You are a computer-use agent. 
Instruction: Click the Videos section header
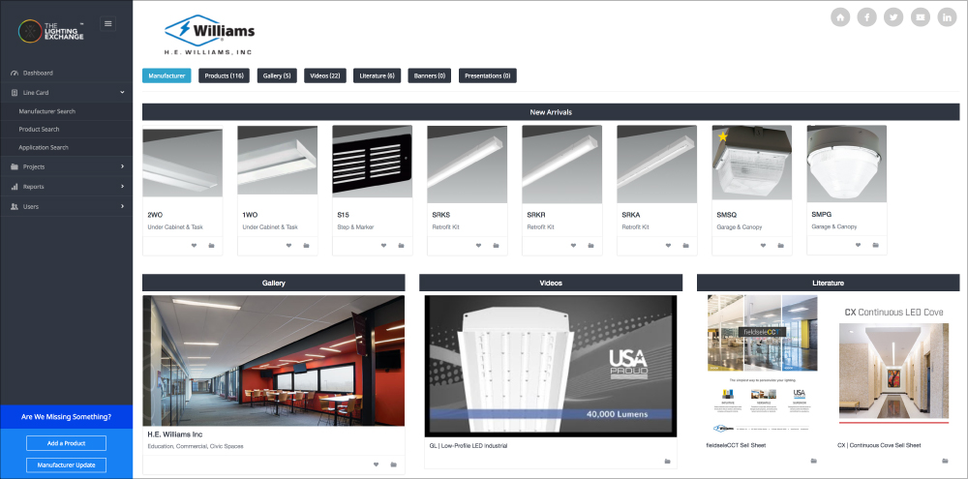551,283
